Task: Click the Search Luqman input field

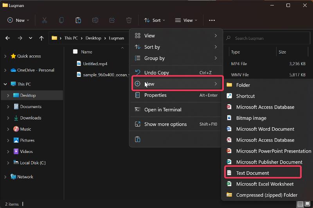Action: (266, 38)
